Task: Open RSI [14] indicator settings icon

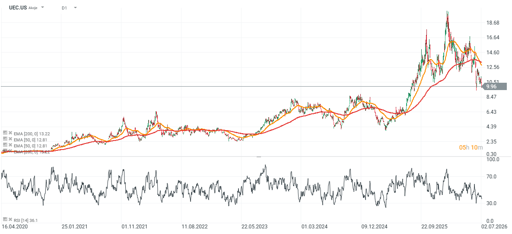Action: click(x=5, y=219)
